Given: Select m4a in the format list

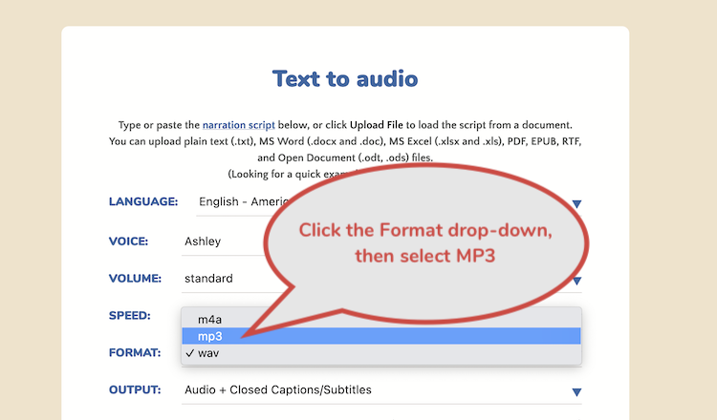Looking at the screenshot, I should (381, 319).
